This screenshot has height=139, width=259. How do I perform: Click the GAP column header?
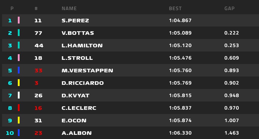(x=229, y=8)
